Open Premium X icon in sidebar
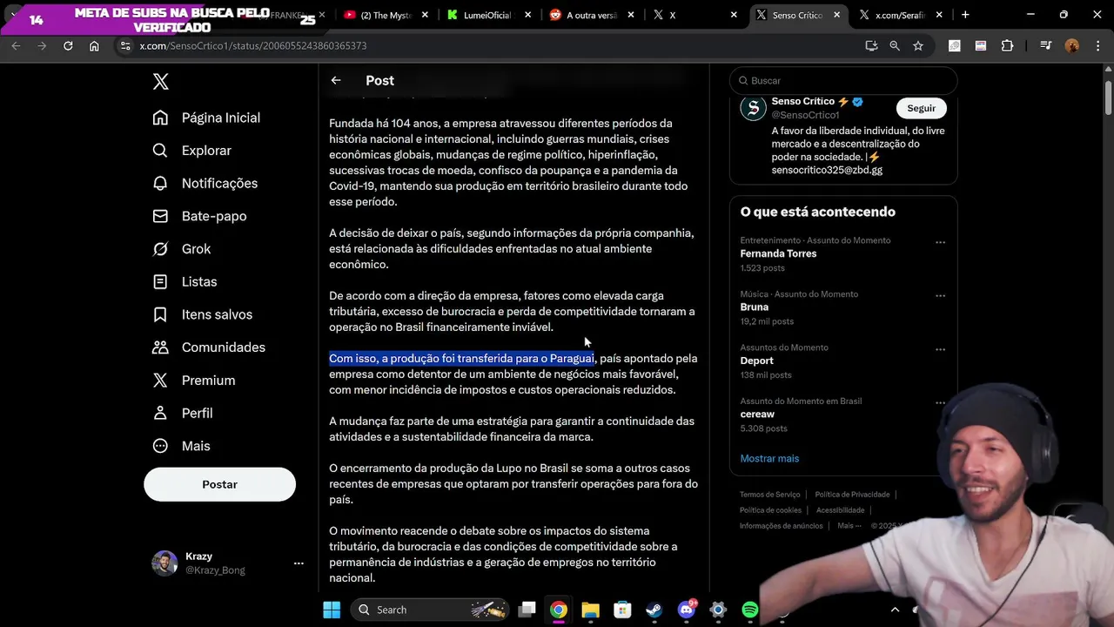 (x=160, y=381)
